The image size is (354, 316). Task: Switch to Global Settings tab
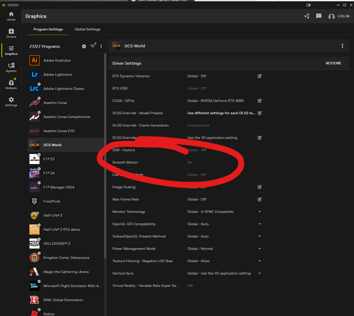[88, 29]
